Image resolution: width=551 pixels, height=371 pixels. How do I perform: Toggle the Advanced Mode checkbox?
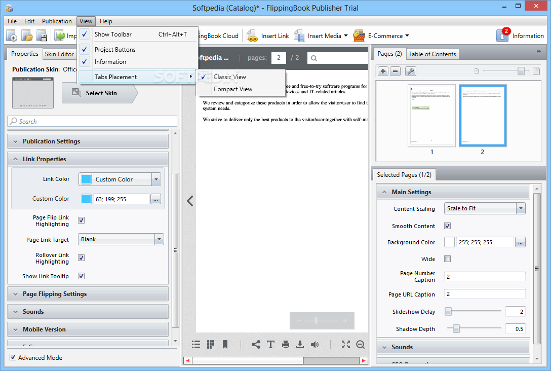[13, 357]
